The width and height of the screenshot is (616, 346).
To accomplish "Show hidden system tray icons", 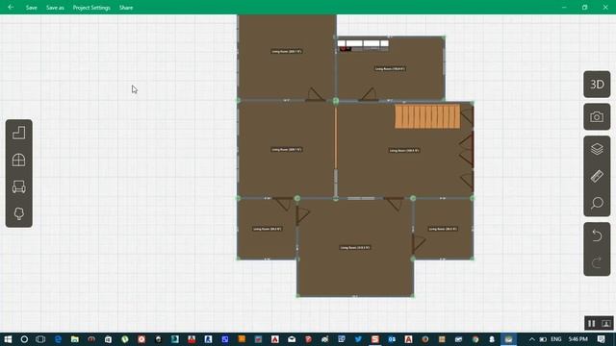I will point(531,339).
